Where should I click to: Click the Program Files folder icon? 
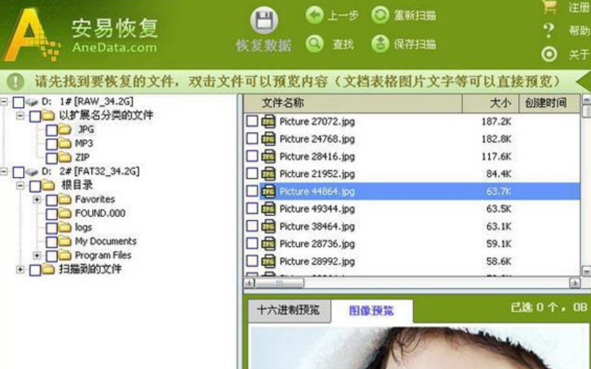coord(65,256)
